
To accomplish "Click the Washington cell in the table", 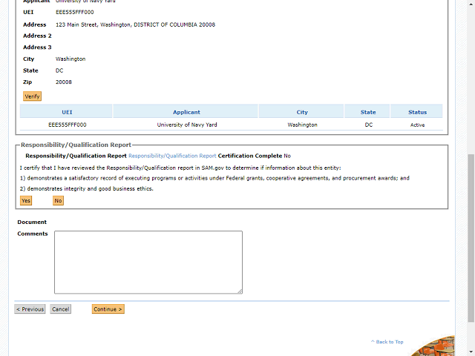I will pos(302,125).
